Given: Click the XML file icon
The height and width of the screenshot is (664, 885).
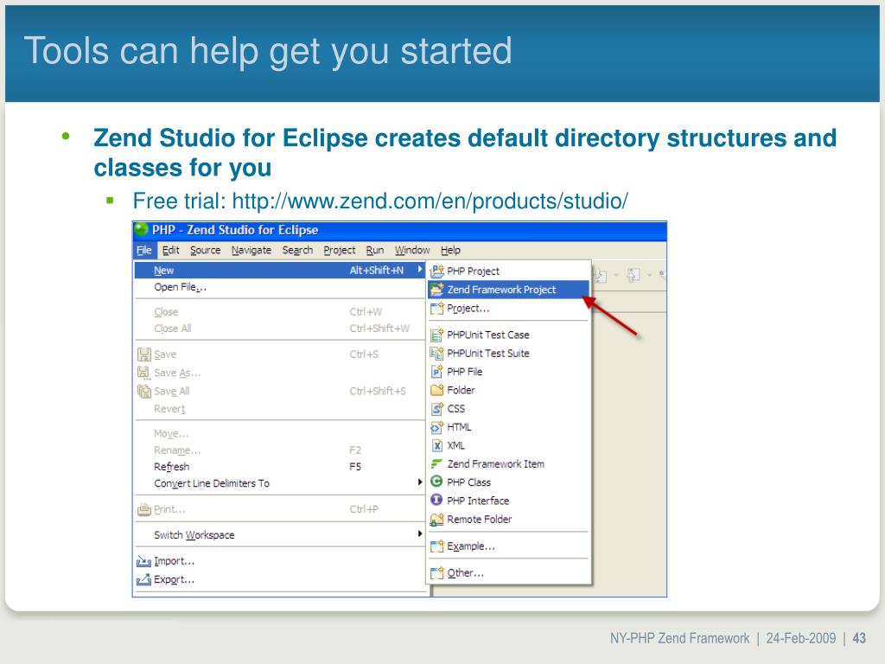Looking at the screenshot, I should (436, 445).
